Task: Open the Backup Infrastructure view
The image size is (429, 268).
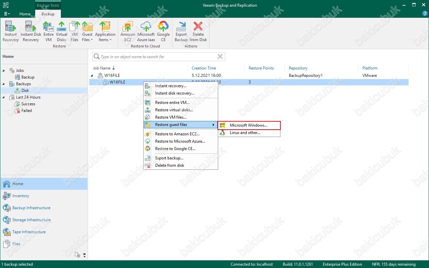Action: 44,208
